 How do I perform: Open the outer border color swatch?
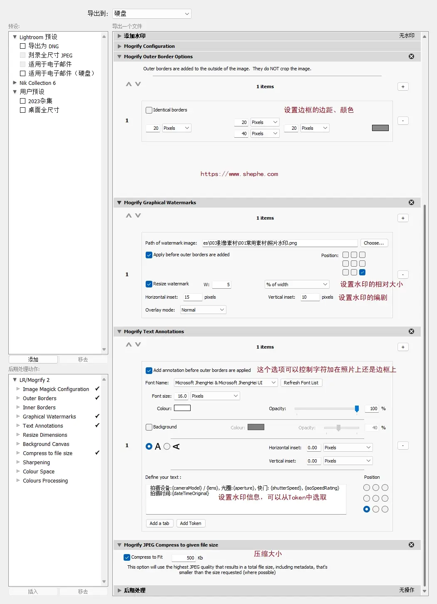point(380,128)
